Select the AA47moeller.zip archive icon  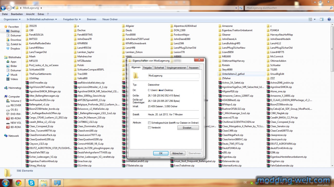[27, 83]
